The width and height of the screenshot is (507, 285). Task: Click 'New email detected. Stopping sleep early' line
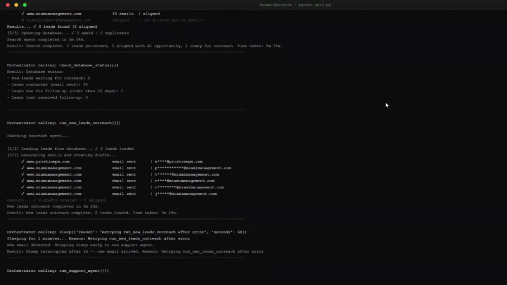click(x=81, y=246)
